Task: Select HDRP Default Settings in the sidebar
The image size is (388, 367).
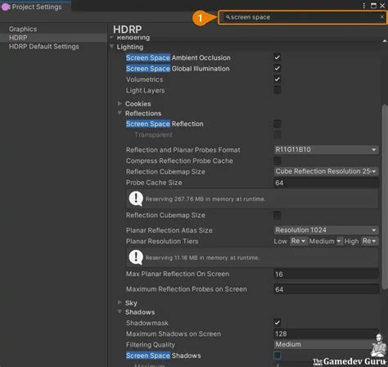Action: click(x=44, y=47)
